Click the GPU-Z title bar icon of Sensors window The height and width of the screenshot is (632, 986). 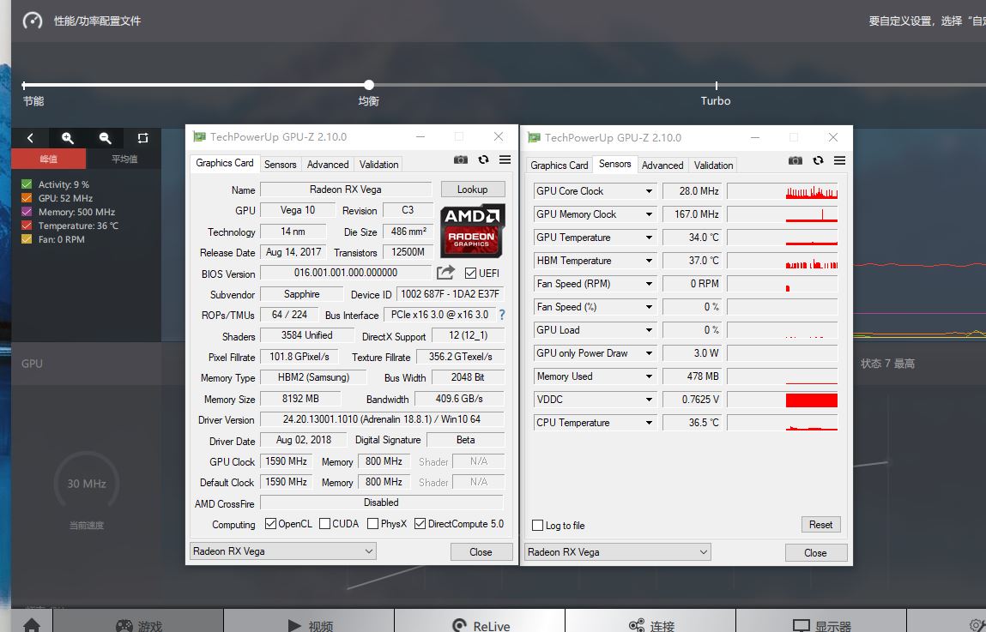(x=534, y=137)
